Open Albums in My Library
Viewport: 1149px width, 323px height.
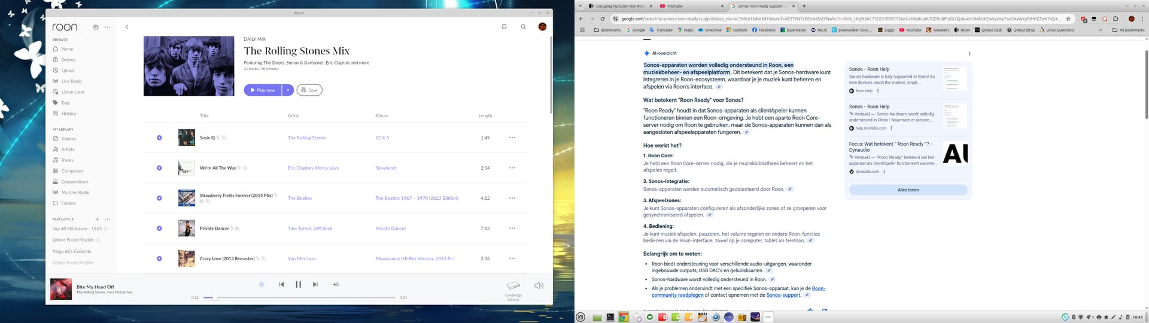(68, 139)
